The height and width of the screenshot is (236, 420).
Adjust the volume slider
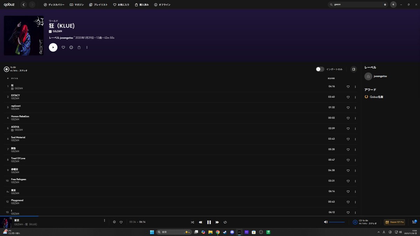tap(337, 222)
